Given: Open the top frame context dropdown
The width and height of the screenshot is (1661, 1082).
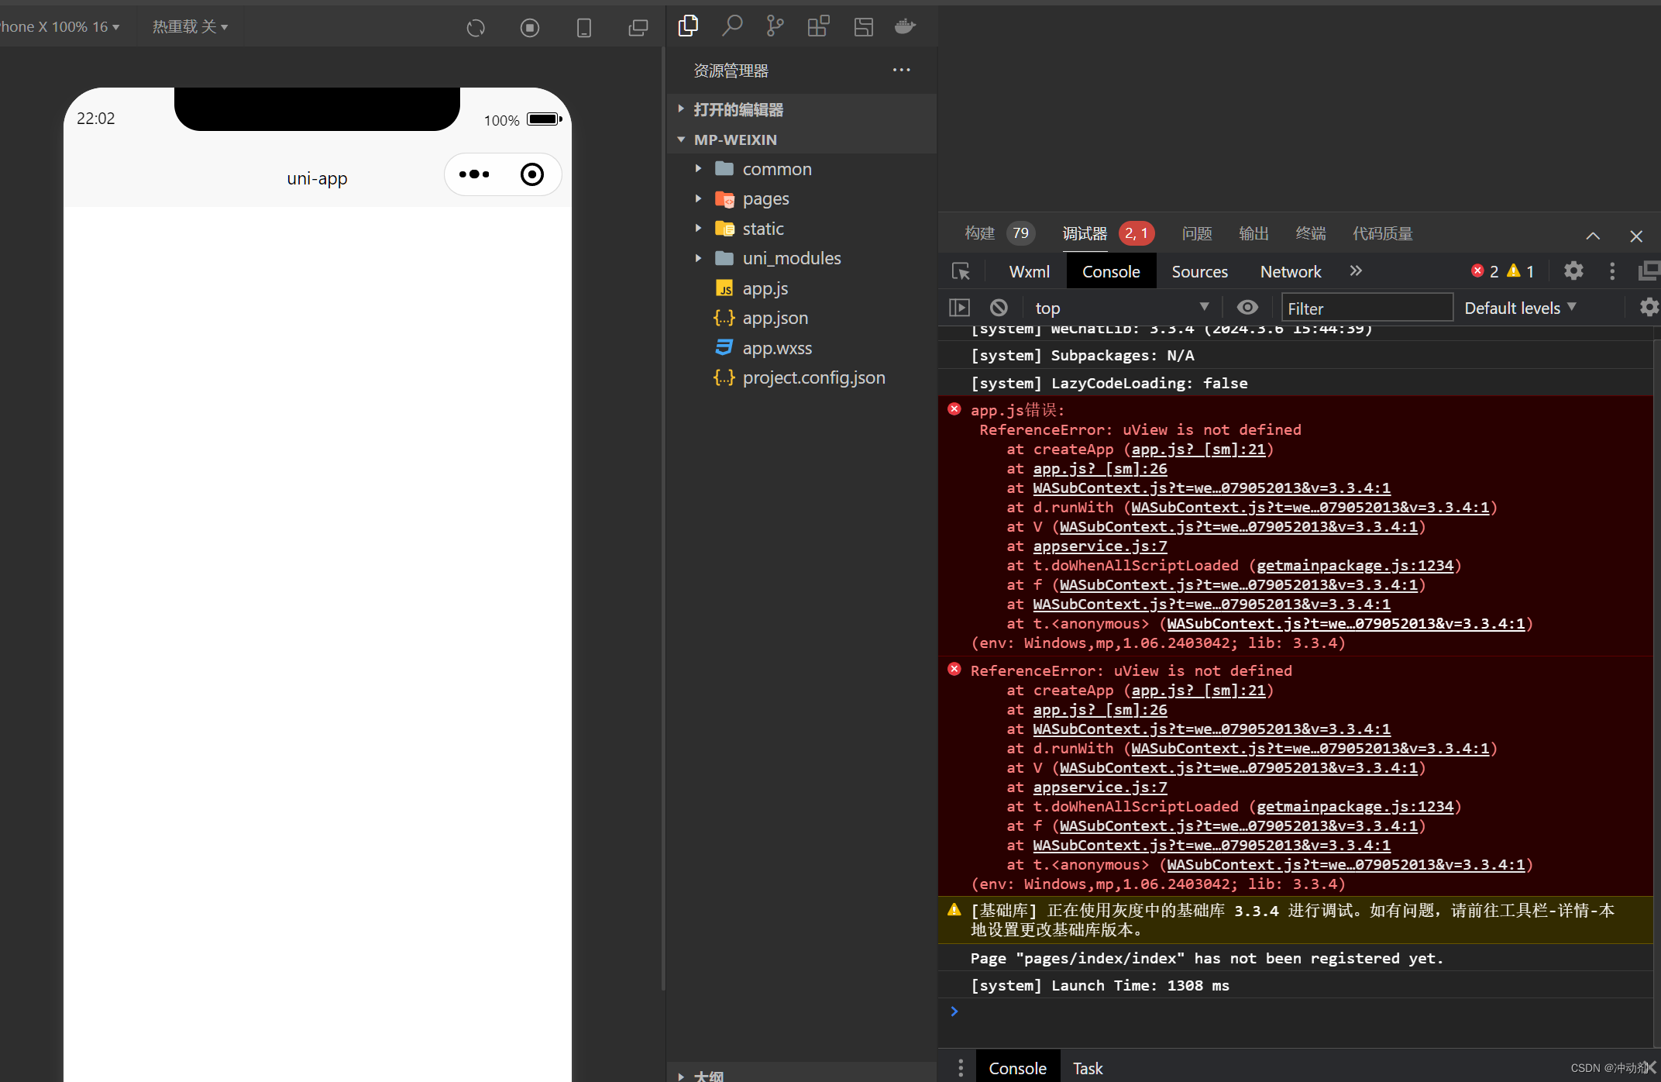Looking at the screenshot, I should click(1122, 307).
